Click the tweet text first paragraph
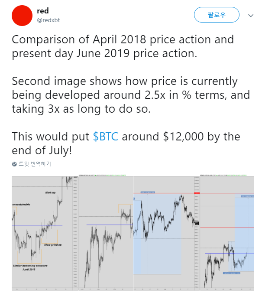This screenshot has width=262, height=293. point(123,46)
